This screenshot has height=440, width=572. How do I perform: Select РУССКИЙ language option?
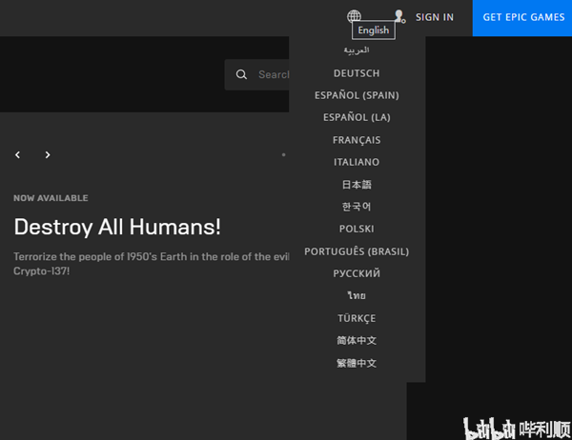(x=357, y=273)
